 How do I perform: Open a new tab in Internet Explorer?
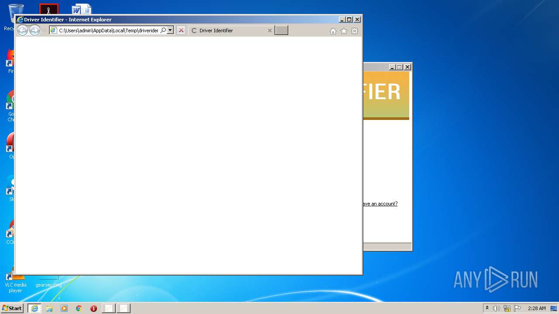tap(281, 31)
